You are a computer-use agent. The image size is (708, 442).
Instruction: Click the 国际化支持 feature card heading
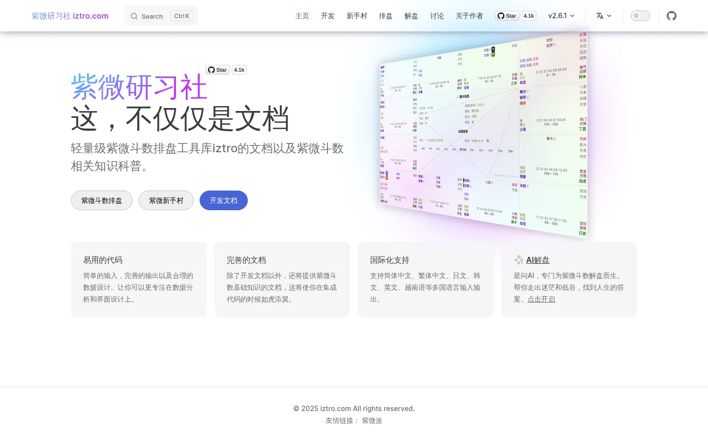[390, 260]
